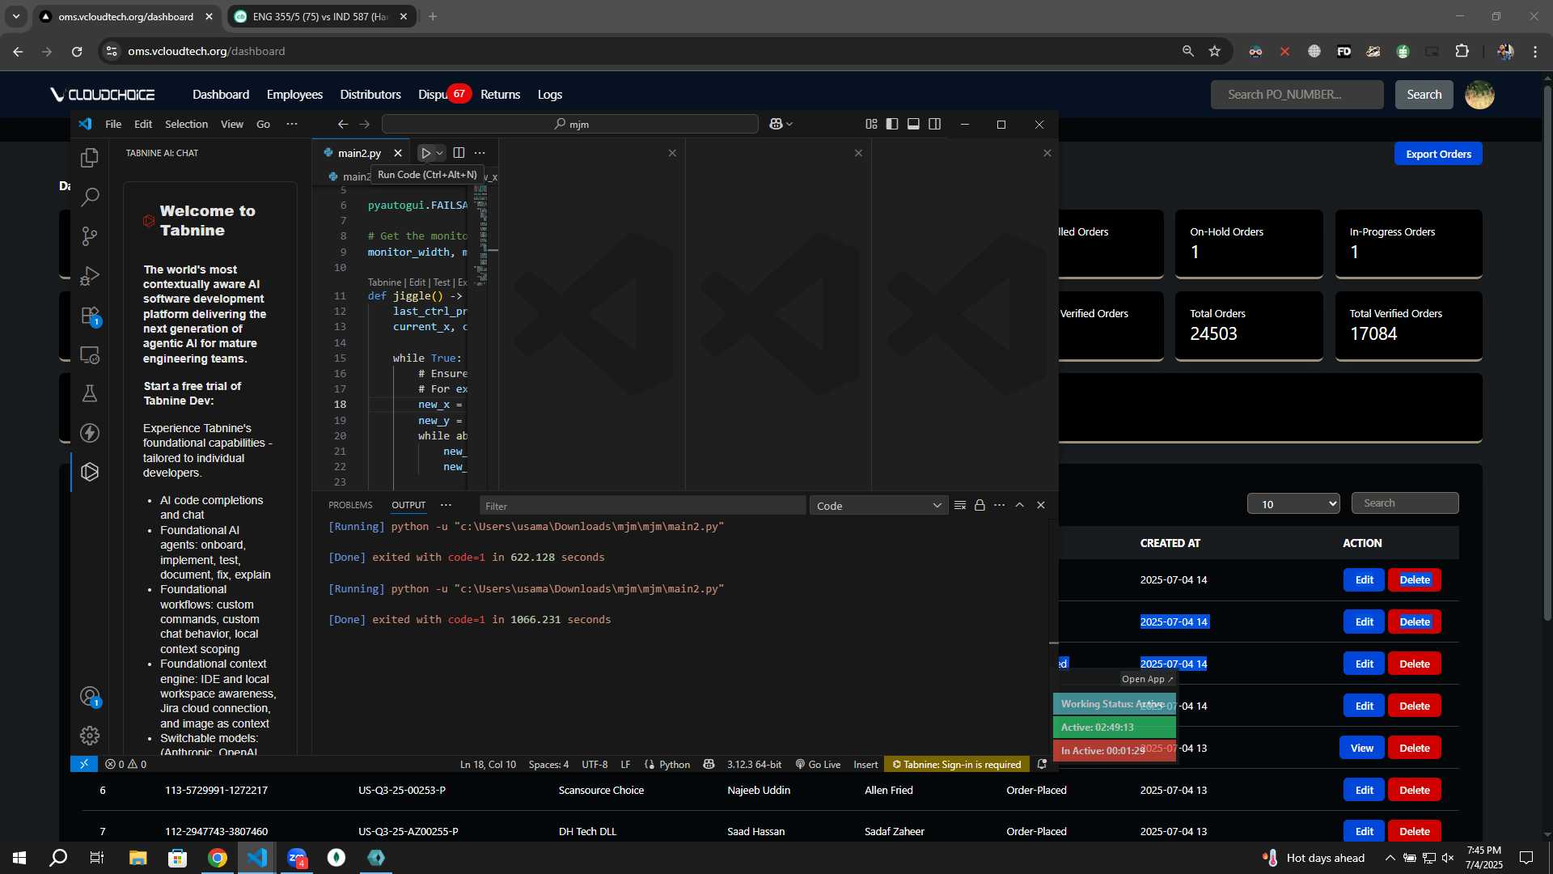Open VS Code remote window indicator
The width and height of the screenshot is (1553, 874).
tap(84, 764)
